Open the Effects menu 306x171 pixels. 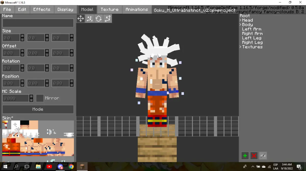[42, 9]
